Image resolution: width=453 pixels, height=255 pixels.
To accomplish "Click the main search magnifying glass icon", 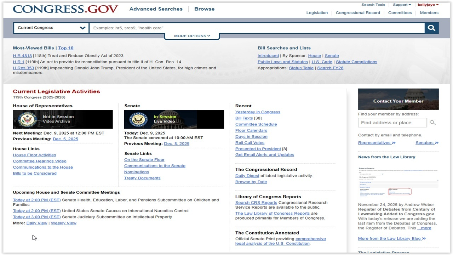I will point(431,28).
